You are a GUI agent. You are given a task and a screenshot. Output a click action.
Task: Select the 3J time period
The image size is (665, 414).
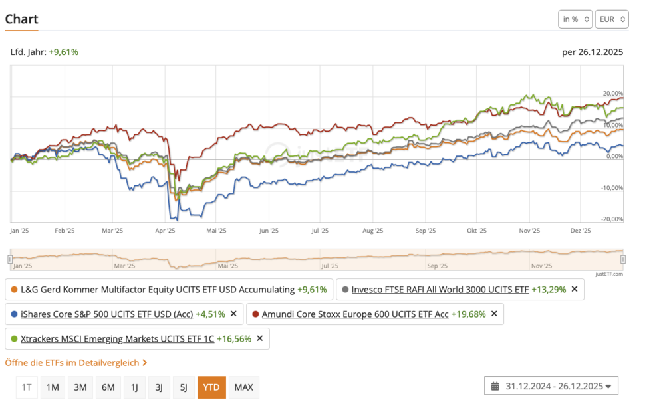[159, 387]
